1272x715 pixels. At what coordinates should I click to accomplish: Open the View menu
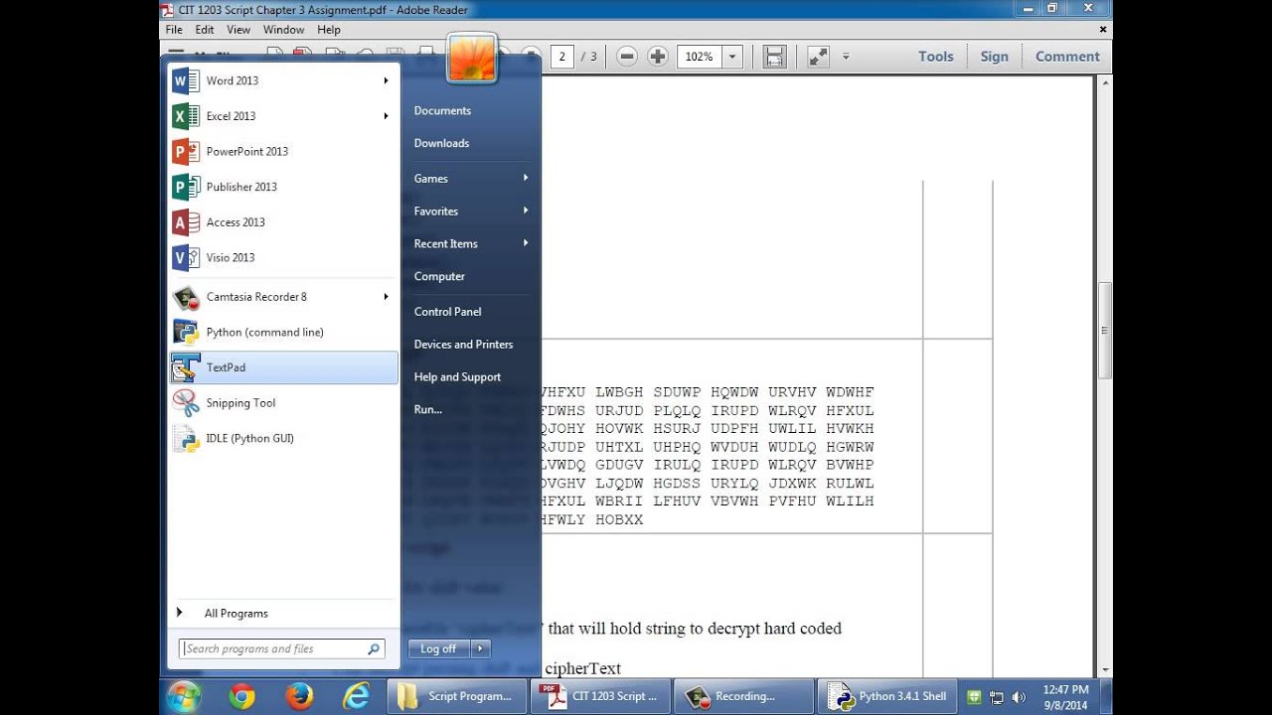238,30
